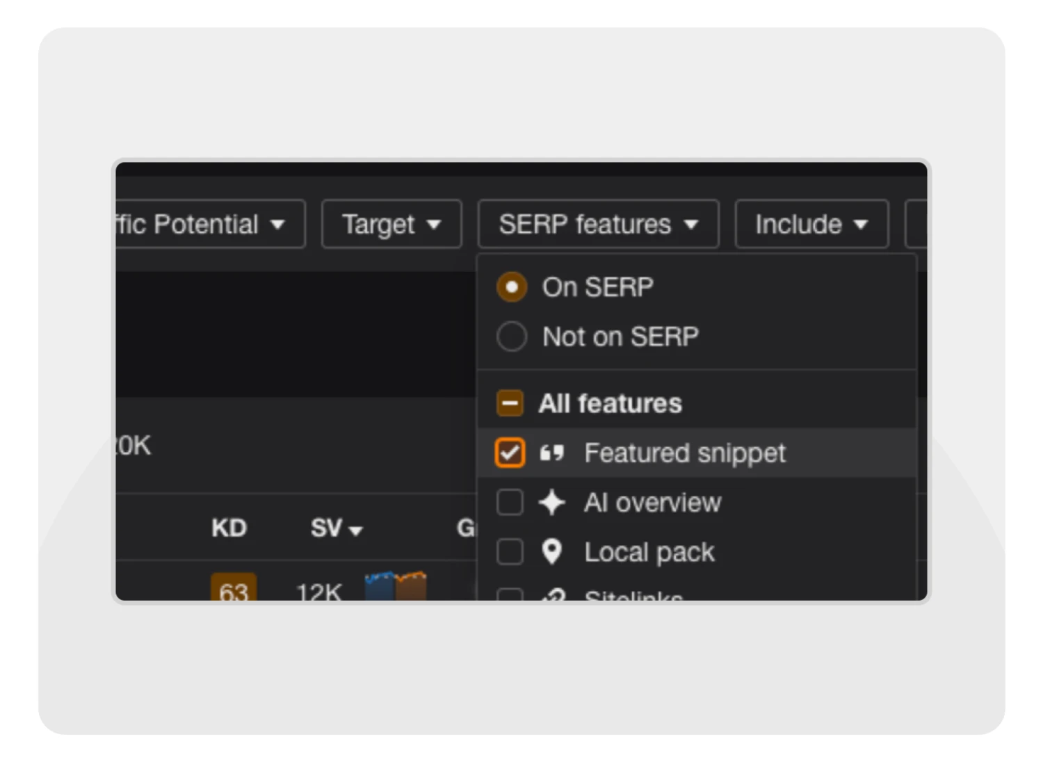
Task: Enable the AI overview checkbox
Action: (x=510, y=502)
